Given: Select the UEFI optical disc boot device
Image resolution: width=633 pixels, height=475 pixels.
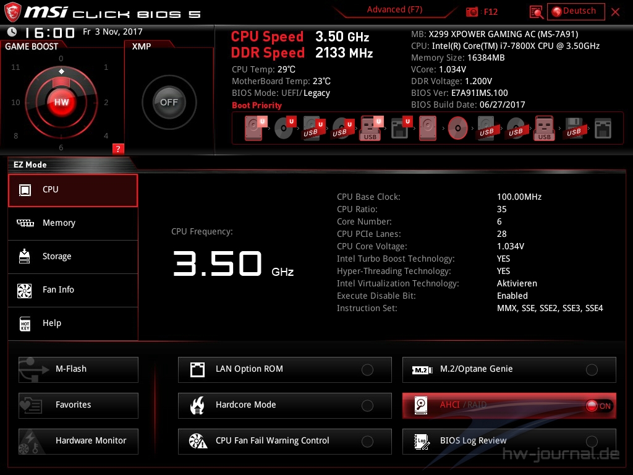Looking at the screenshot, I should (285, 128).
